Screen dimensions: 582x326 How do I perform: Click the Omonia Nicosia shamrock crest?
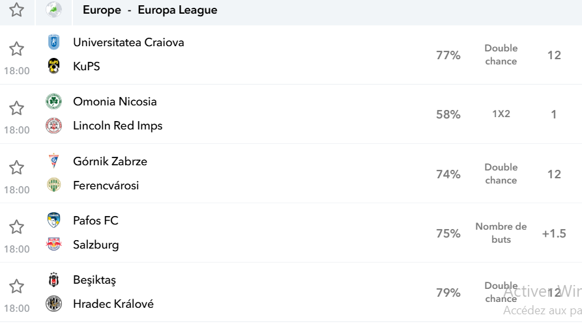click(x=54, y=101)
